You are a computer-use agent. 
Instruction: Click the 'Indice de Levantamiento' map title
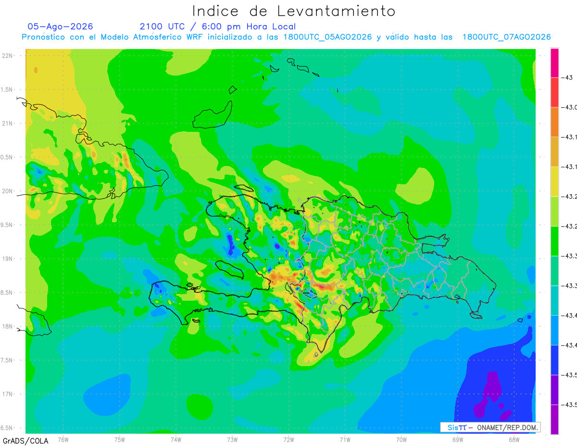(x=294, y=11)
